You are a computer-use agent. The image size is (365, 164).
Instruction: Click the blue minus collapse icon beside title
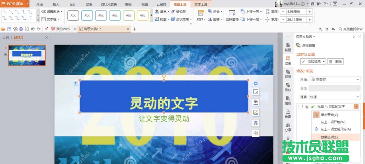pos(255,83)
